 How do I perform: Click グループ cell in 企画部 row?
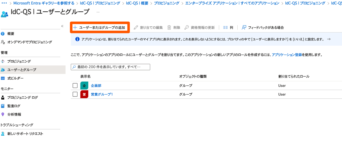186,86
